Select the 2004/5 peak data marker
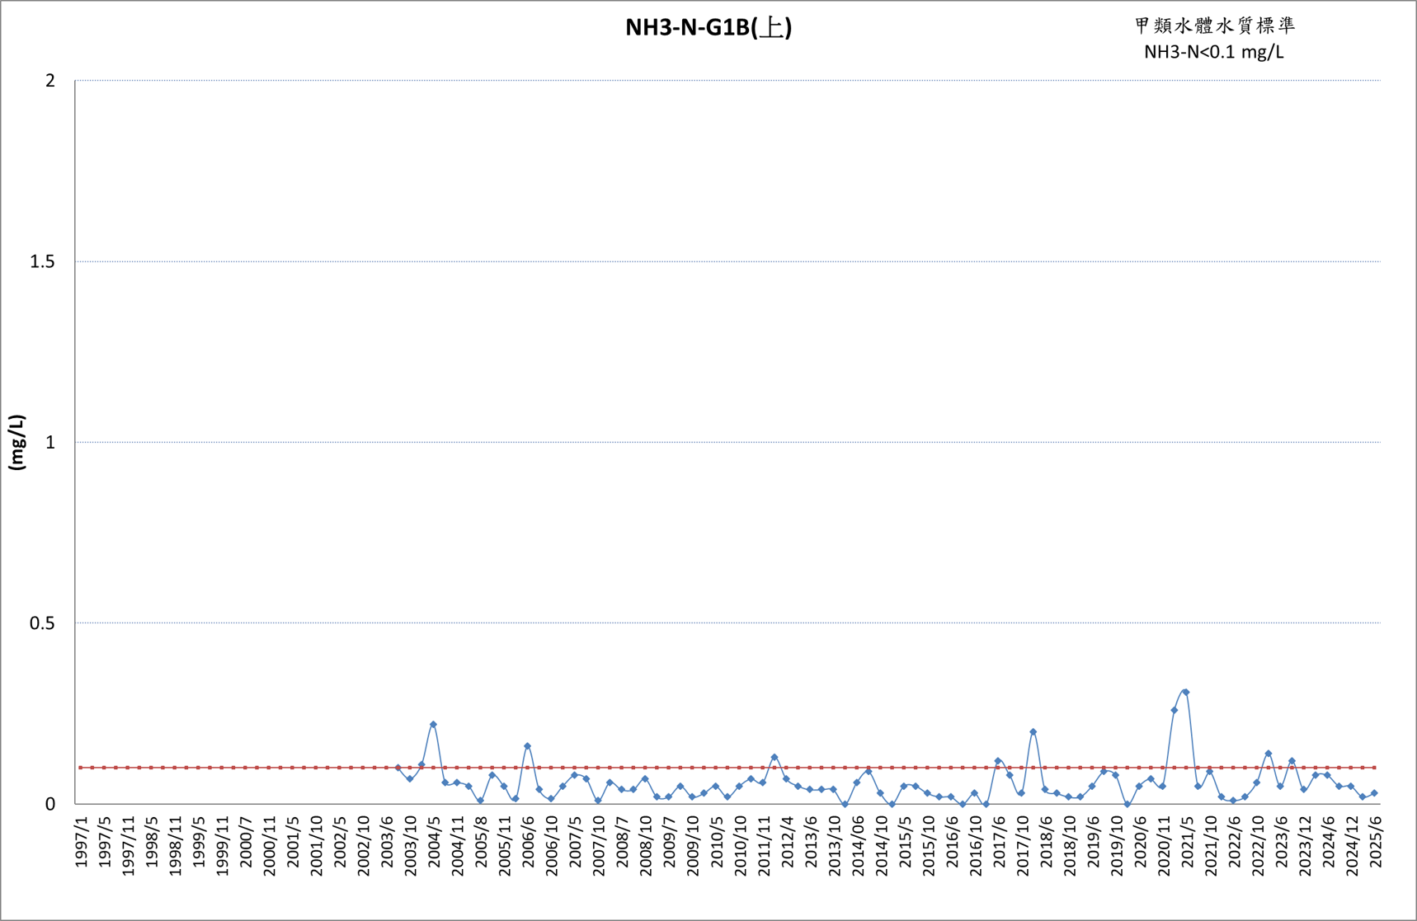The width and height of the screenshot is (1417, 921). [x=433, y=725]
